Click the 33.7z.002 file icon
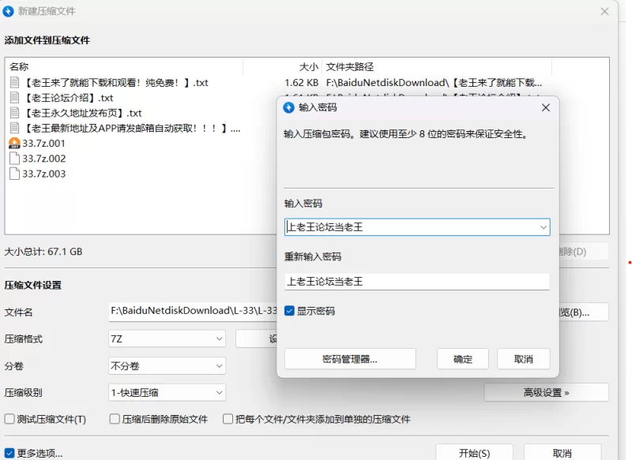The image size is (632, 460). (x=14, y=159)
